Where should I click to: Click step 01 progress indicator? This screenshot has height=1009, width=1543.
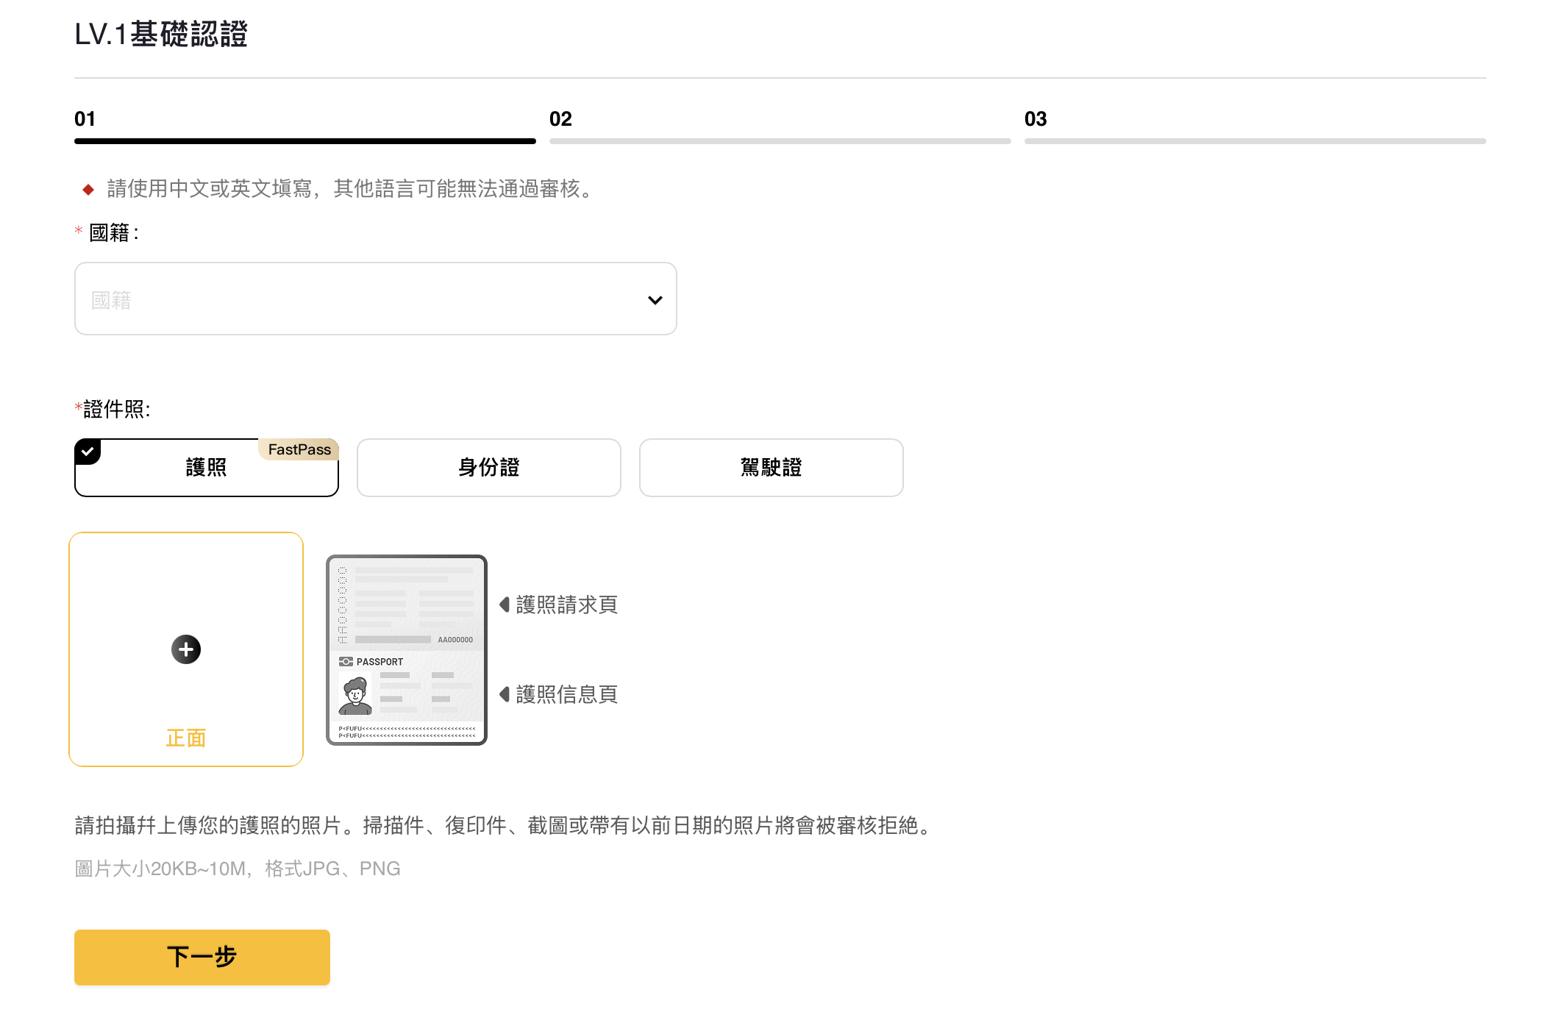click(305, 126)
